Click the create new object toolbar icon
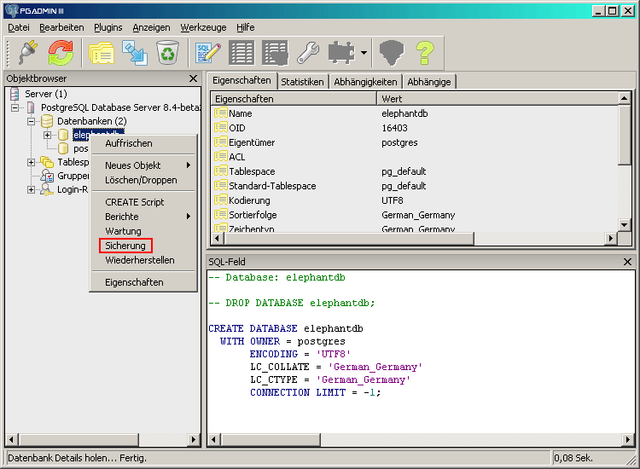This screenshot has width=640, height=469. point(135,53)
